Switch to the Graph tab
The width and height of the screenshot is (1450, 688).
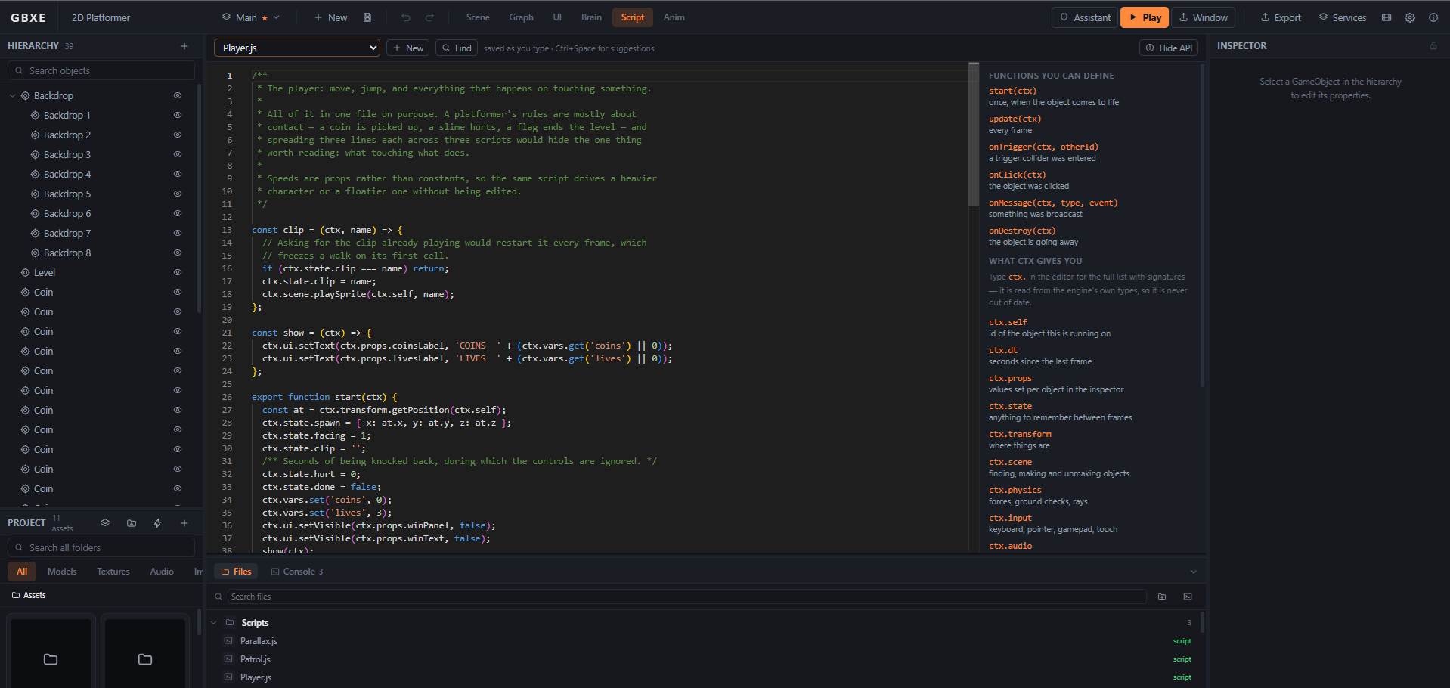tap(521, 17)
